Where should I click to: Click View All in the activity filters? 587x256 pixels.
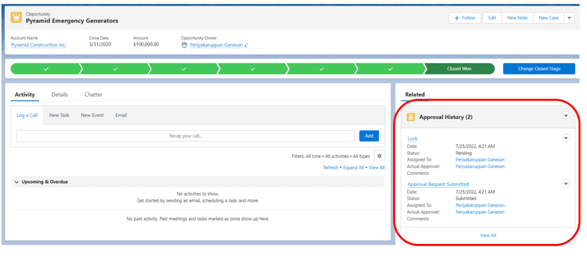[x=377, y=167]
